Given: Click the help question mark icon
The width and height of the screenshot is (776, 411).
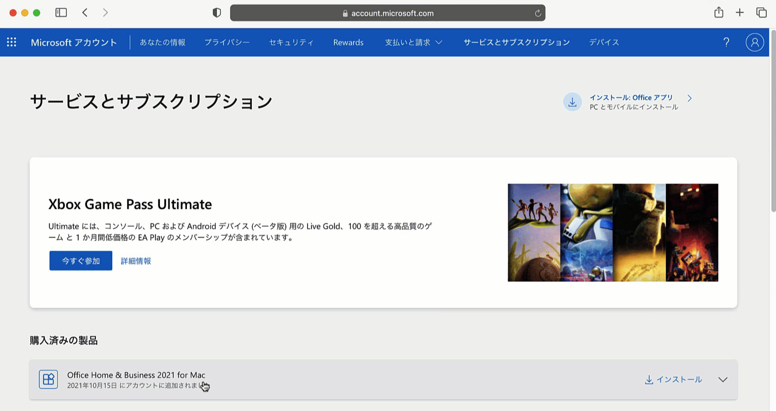Looking at the screenshot, I should pyautogui.click(x=726, y=42).
